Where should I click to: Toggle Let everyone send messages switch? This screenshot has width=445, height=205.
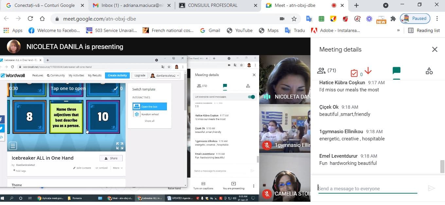[251, 97]
